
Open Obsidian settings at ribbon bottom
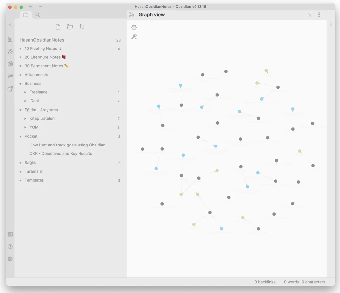10,259
